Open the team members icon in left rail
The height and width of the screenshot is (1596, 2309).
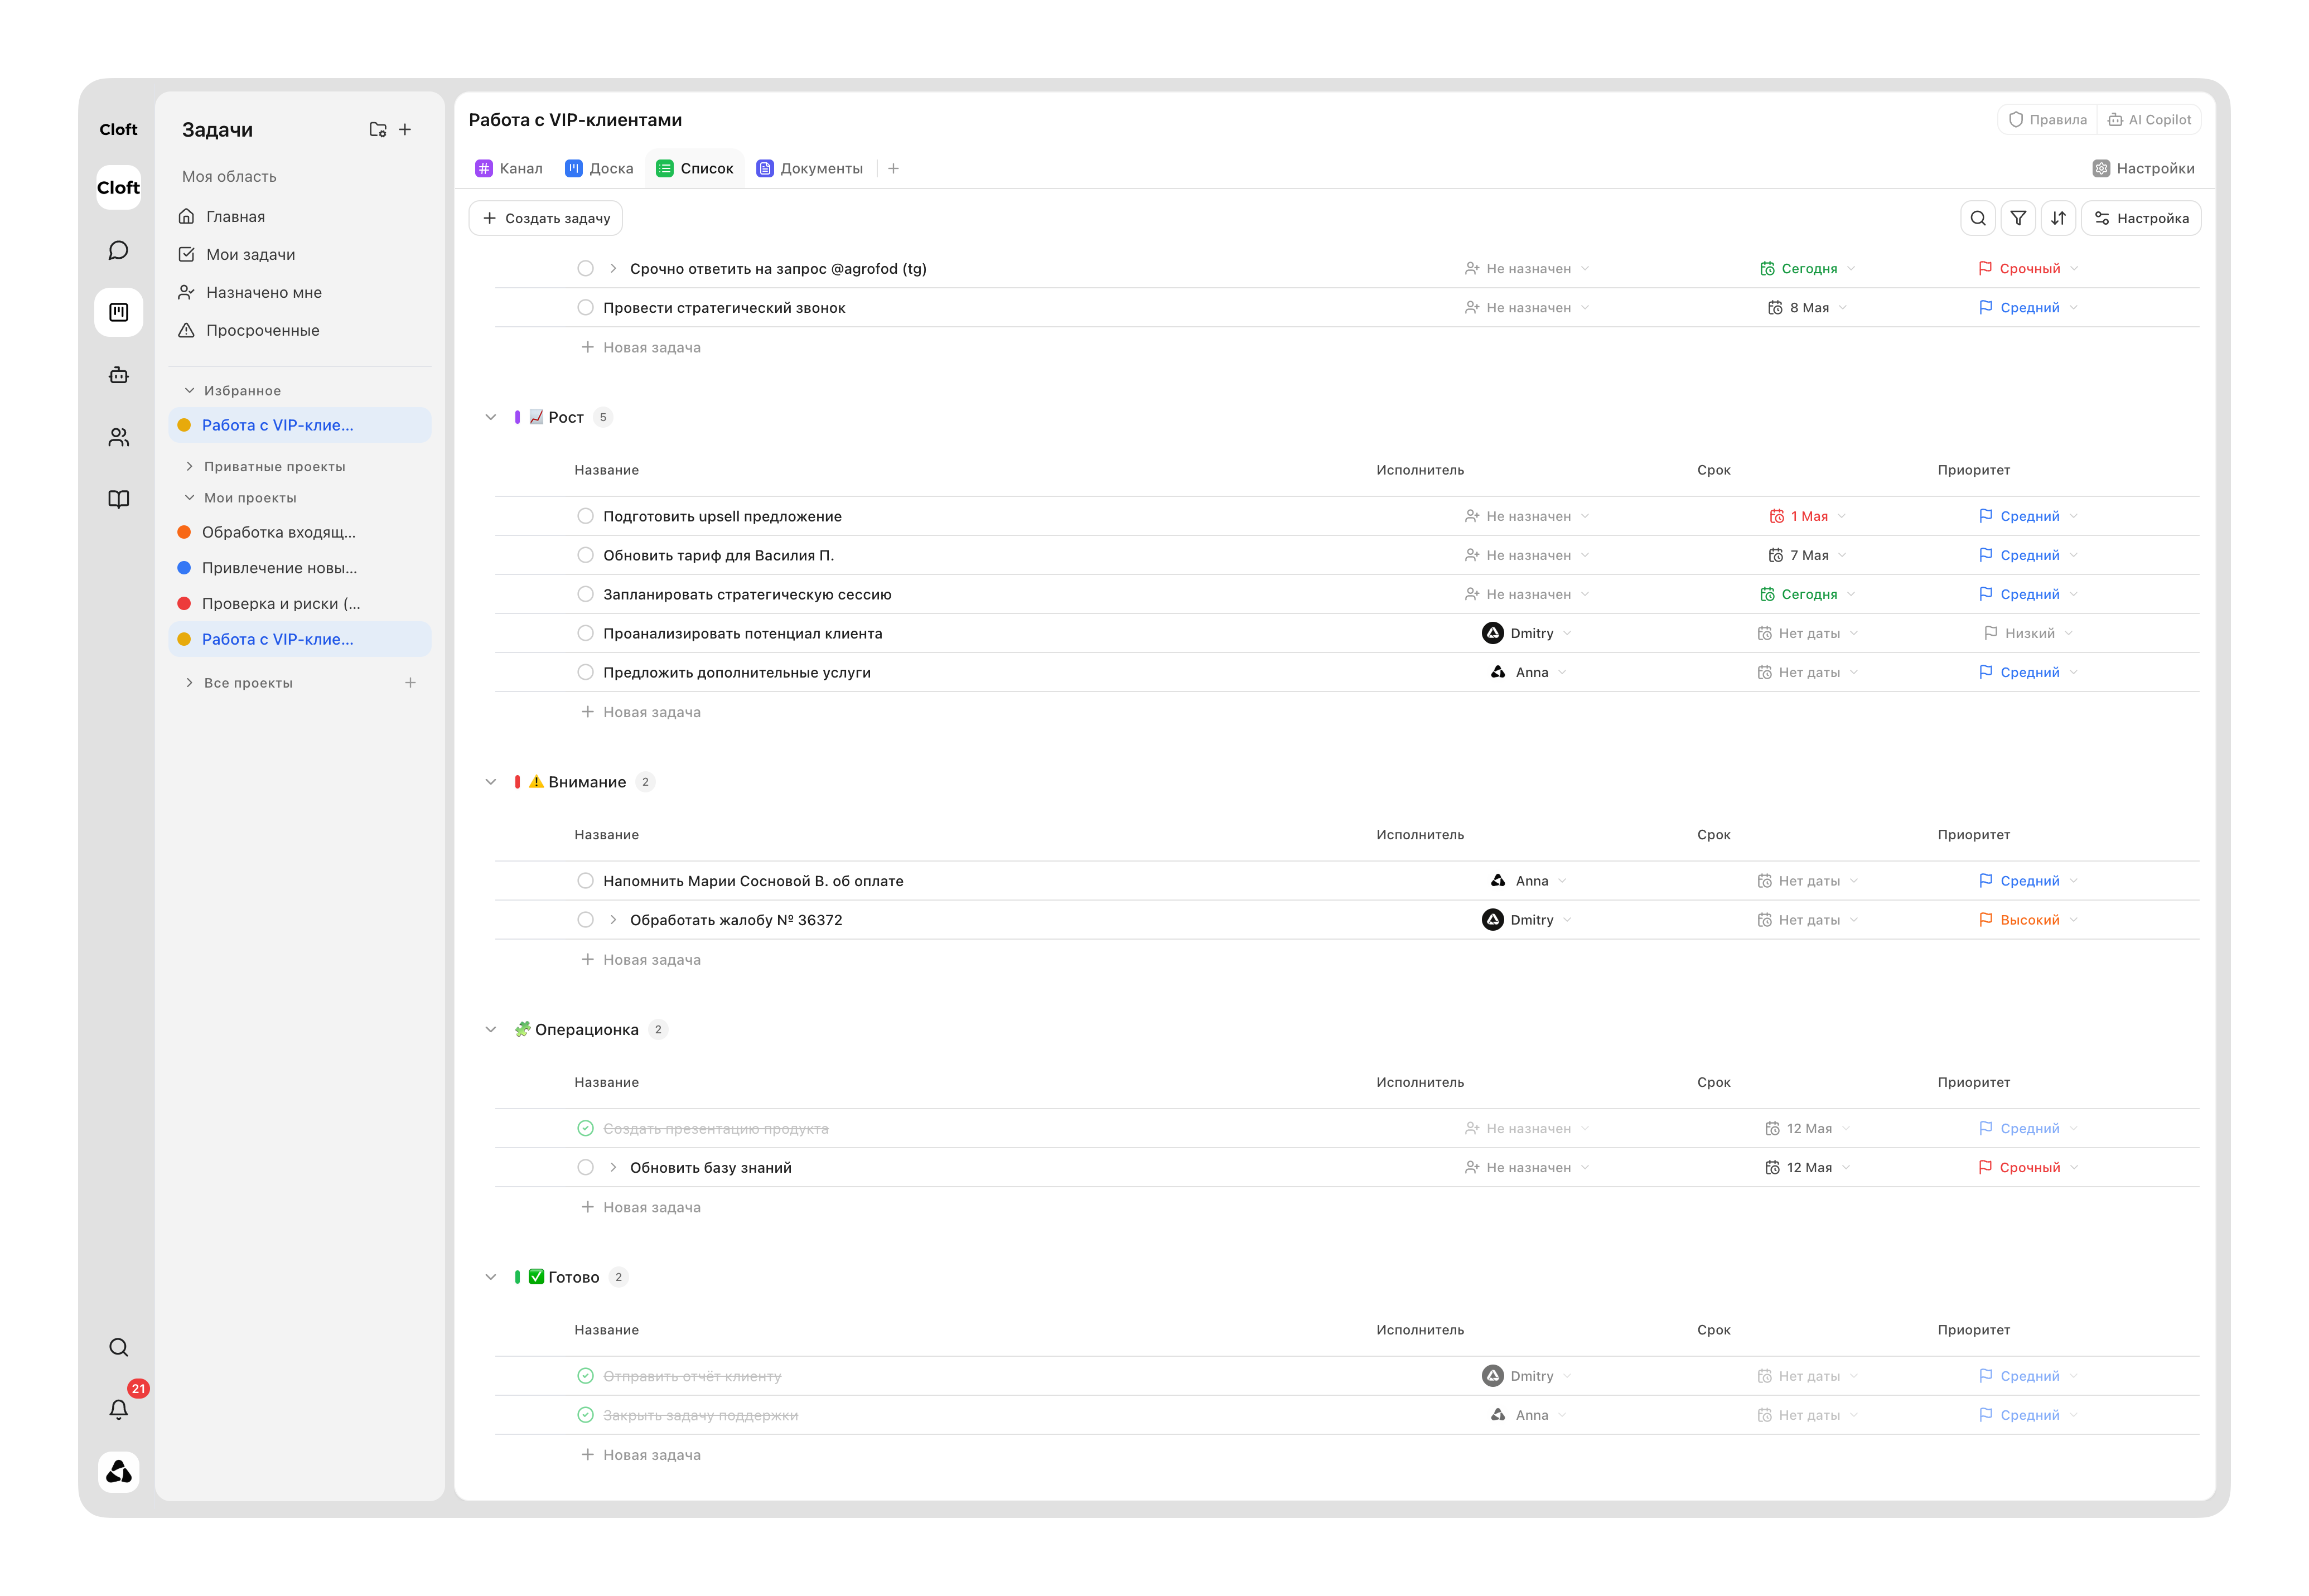[x=118, y=437]
